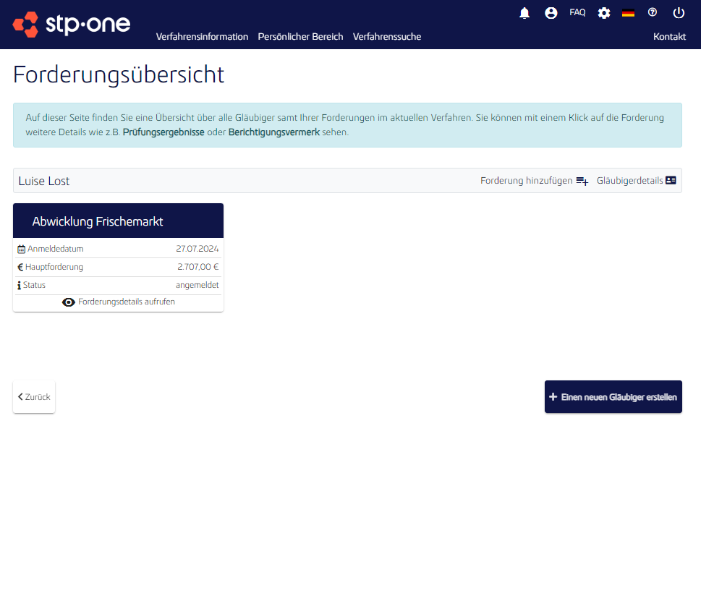The width and height of the screenshot is (701, 593).
Task: Open notifications via the bell icon
Action: coord(524,12)
